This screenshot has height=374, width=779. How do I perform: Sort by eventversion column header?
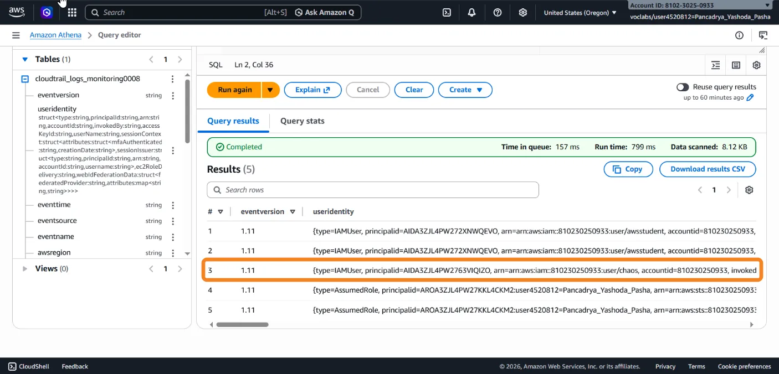(x=291, y=211)
